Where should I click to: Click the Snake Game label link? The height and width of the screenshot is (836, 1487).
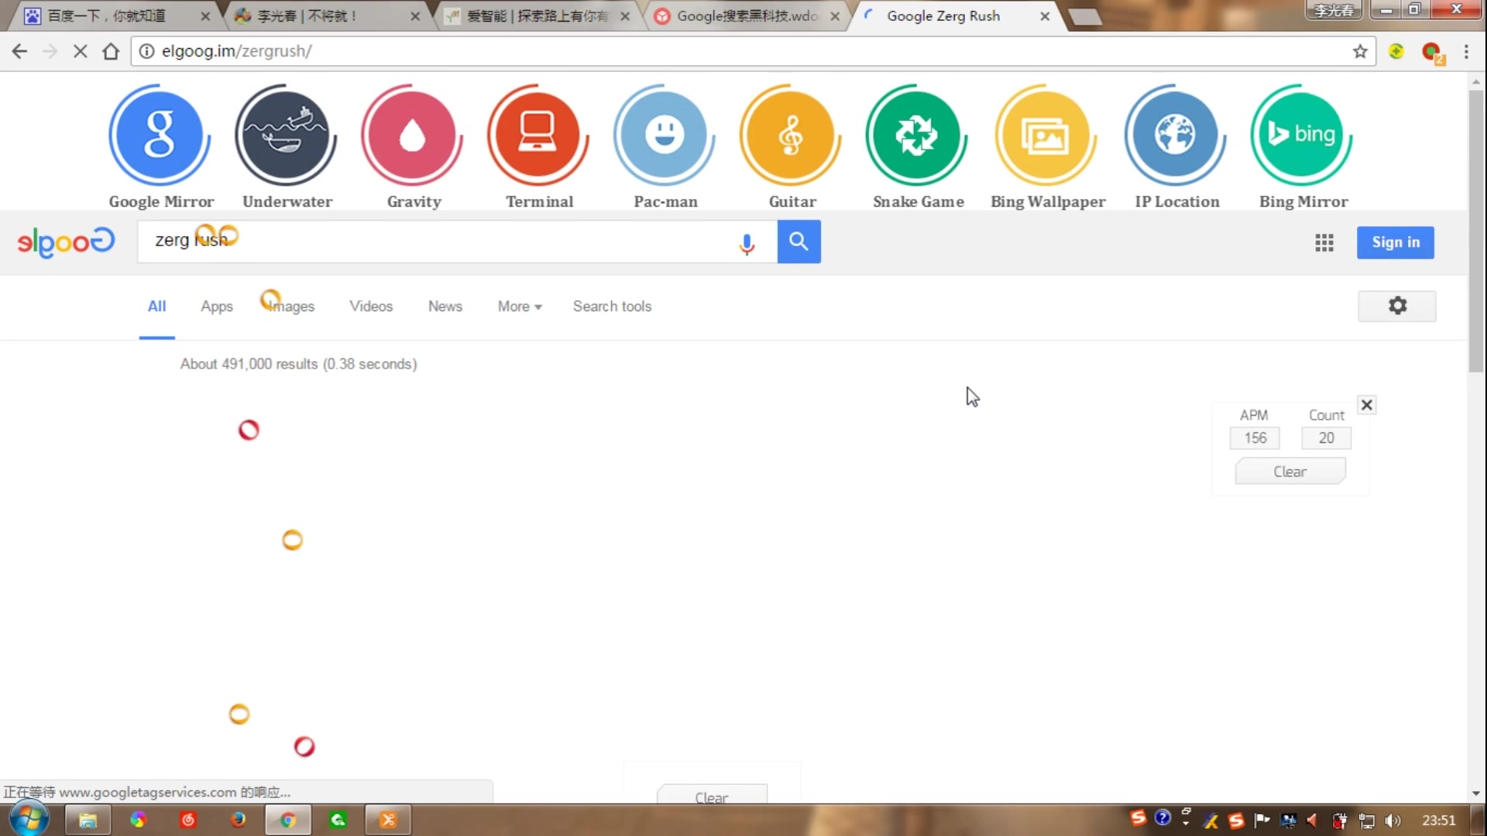click(919, 201)
